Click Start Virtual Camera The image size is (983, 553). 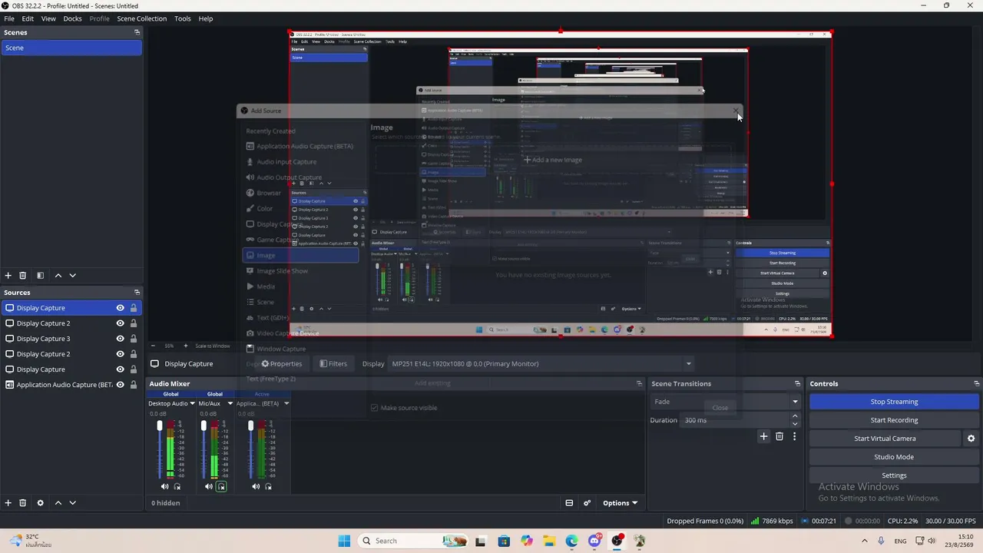tap(885, 439)
